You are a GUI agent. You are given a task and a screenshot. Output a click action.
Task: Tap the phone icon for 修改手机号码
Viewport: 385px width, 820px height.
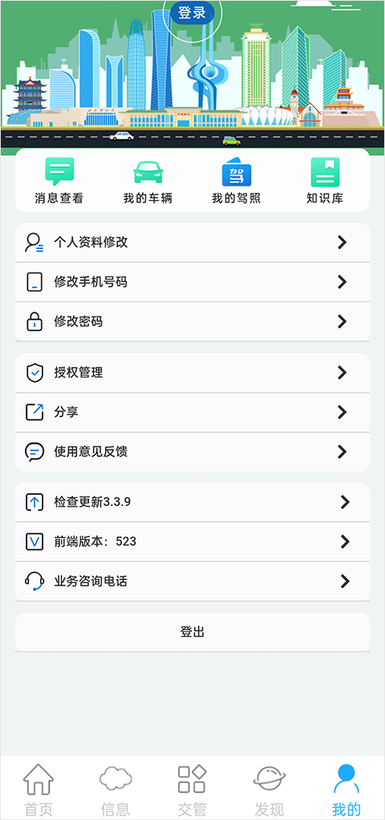[x=34, y=282]
